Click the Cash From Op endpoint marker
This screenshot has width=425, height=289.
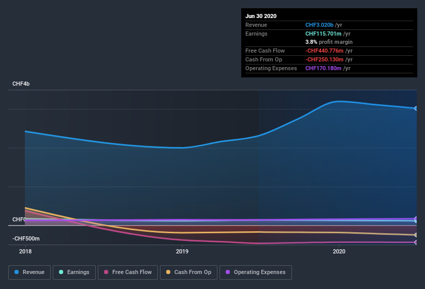[x=416, y=235]
